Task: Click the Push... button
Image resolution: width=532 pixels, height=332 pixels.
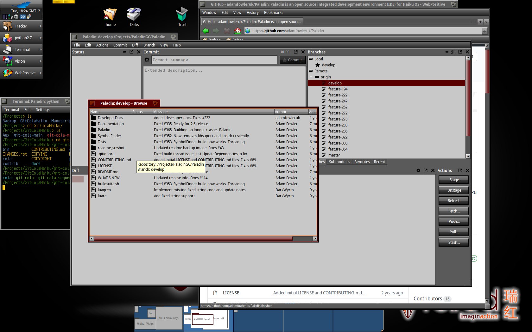Action: coord(454,222)
